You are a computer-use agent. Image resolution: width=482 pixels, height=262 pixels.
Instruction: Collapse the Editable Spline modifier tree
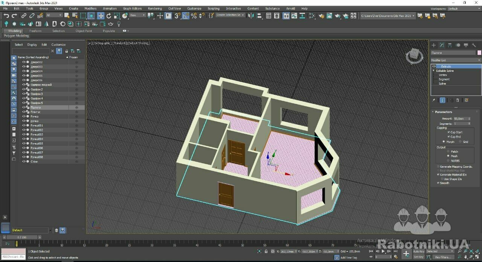coord(433,71)
